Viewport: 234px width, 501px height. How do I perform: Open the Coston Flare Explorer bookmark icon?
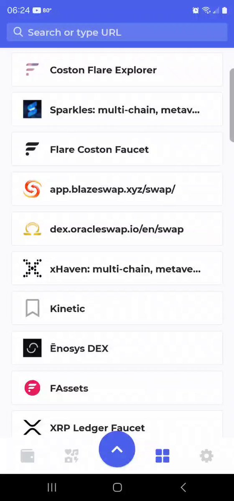(32, 70)
